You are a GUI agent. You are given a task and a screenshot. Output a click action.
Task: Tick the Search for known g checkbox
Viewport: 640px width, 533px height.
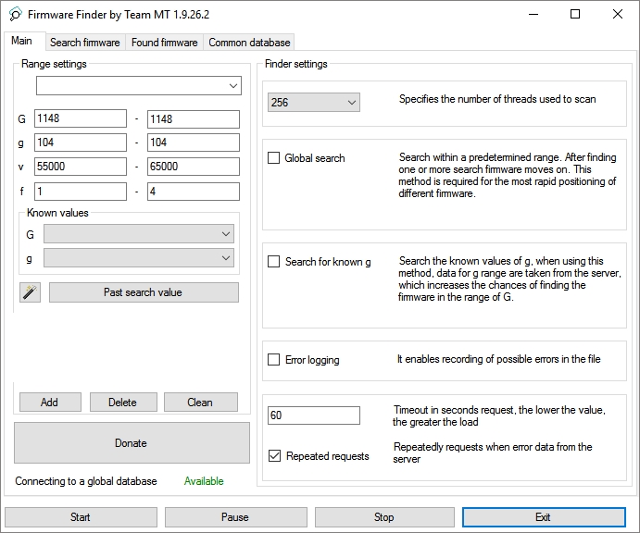coord(273,261)
